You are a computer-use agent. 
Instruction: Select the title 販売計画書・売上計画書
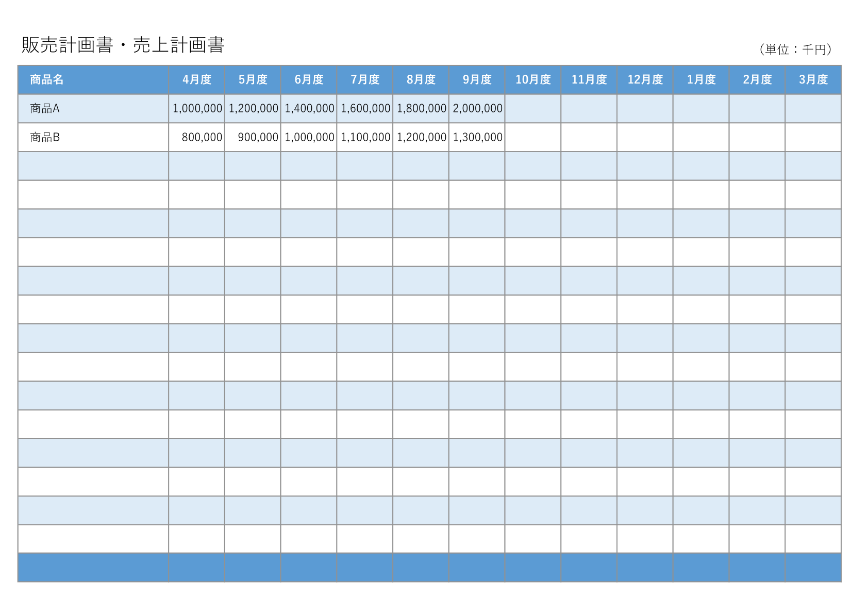(x=123, y=45)
